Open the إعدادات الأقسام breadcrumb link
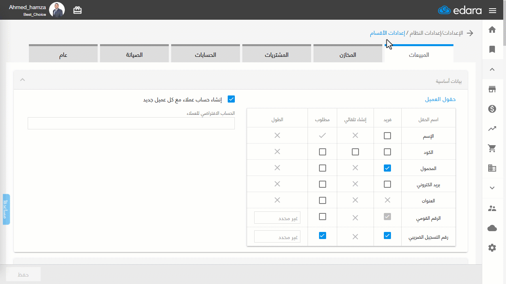The width and height of the screenshot is (506, 284). coord(387,33)
